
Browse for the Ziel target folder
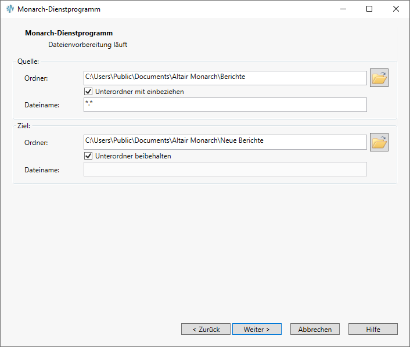[x=379, y=142]
